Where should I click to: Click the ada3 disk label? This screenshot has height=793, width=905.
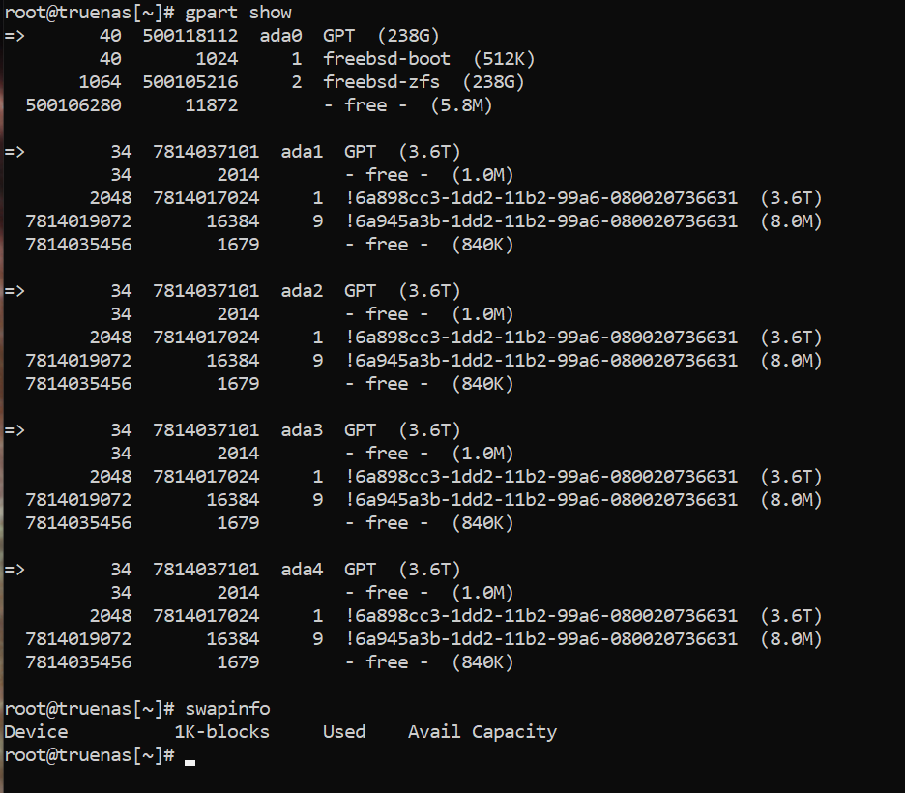pyautogui.click(x=302, y=430)
